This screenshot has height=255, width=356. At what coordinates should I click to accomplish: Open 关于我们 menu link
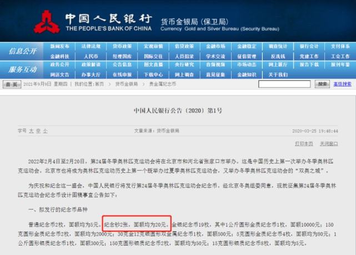point(278,75)
